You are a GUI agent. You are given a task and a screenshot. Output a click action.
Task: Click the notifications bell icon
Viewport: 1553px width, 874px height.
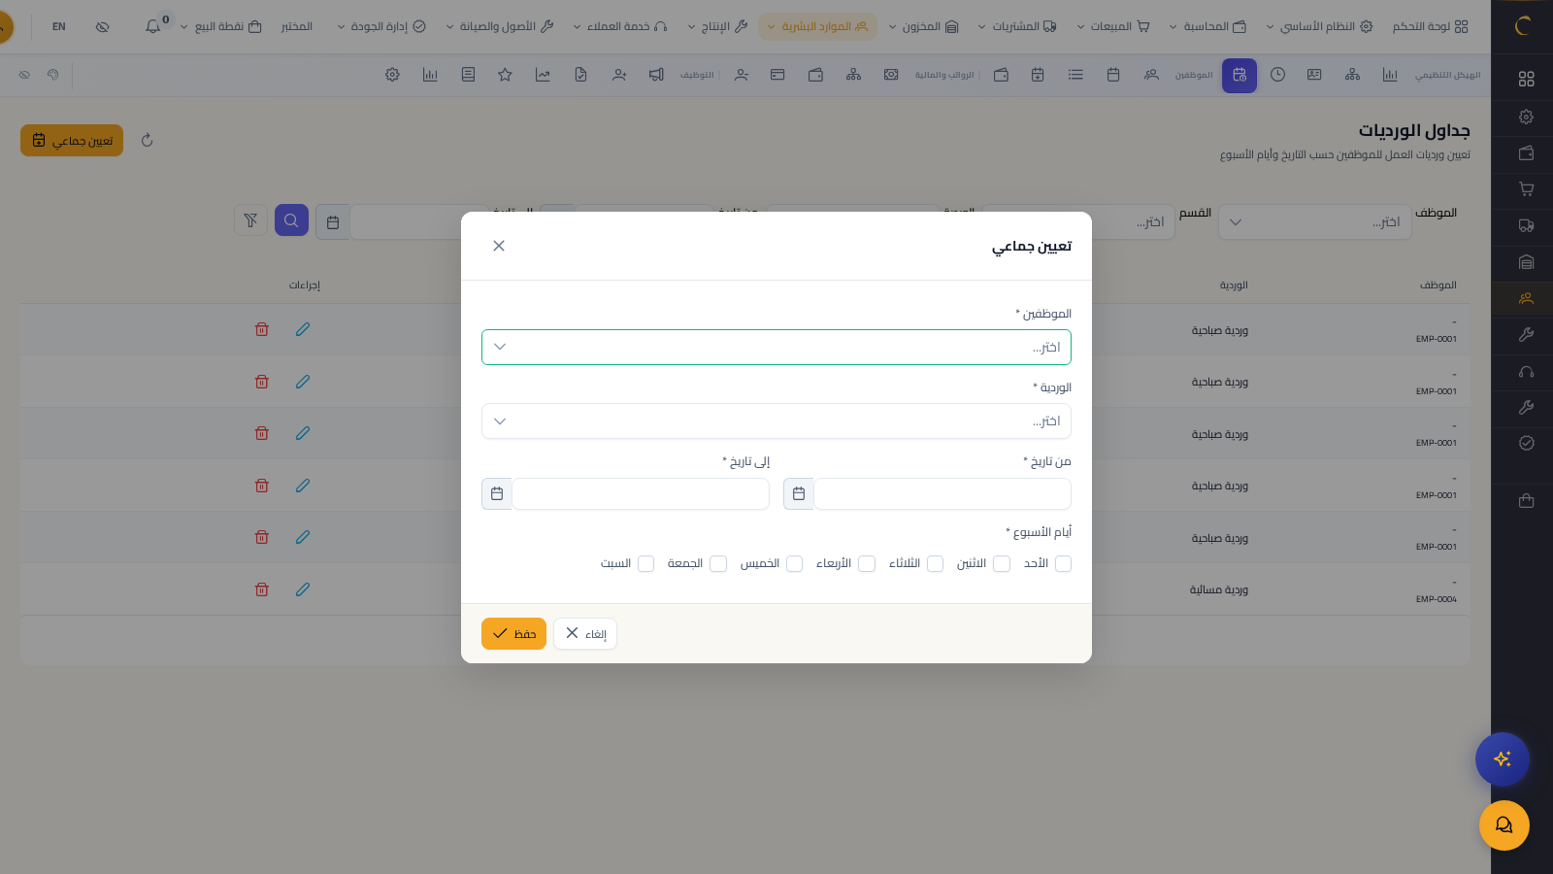coord(153,26)
